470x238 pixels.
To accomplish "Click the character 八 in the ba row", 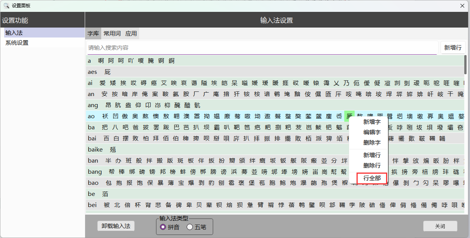I will click(x=115, y=127).
